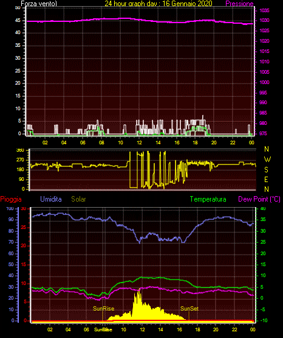Viewport: 283px width, 338px height.
Task: Click wind direction axis value 180
Action: (x=20, y=170)
